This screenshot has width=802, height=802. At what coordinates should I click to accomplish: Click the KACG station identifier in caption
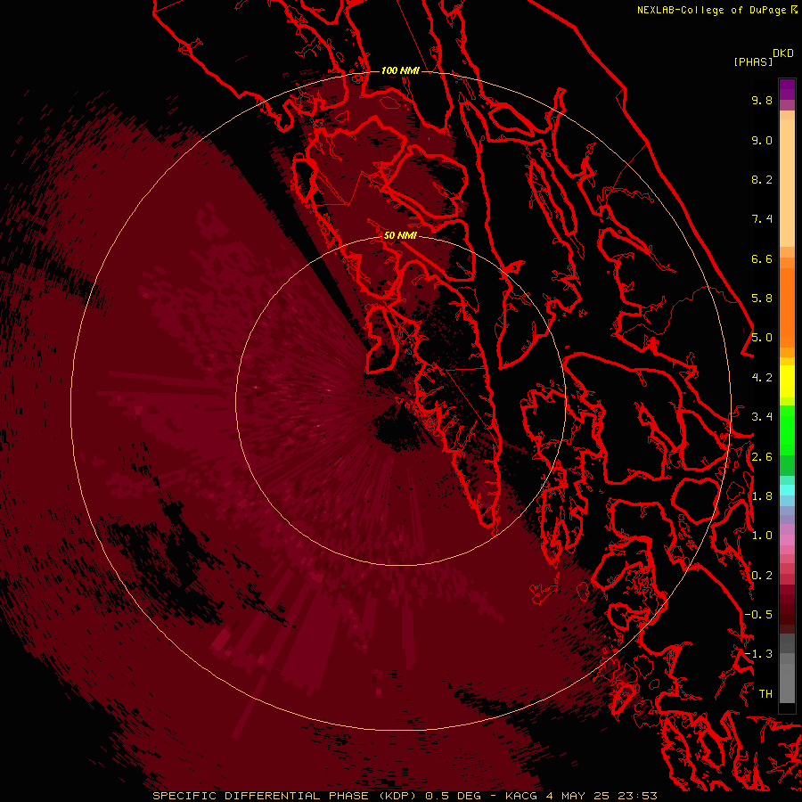[521, 796]
